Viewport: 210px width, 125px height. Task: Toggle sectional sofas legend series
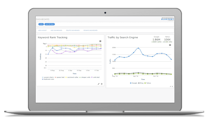pos(72,77)
